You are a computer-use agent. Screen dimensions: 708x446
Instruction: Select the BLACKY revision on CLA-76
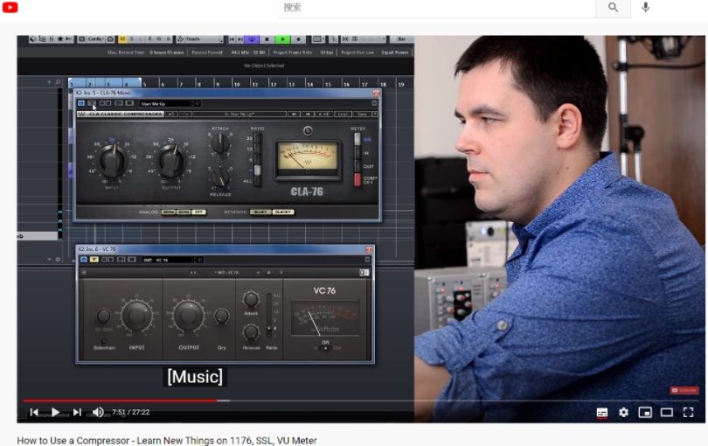click(283, 212)
